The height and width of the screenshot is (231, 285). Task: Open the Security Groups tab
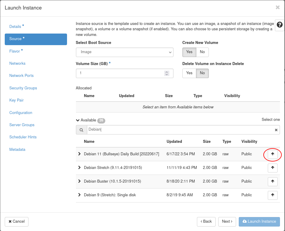[23, 88]
